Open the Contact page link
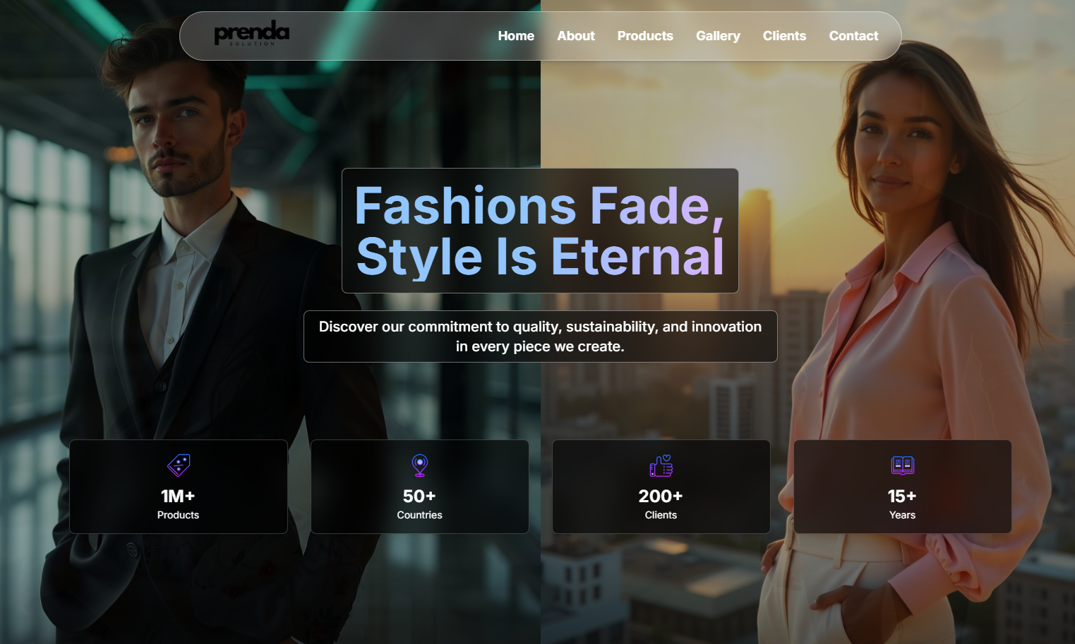The image size is (1075, 644). coord(853,36)
